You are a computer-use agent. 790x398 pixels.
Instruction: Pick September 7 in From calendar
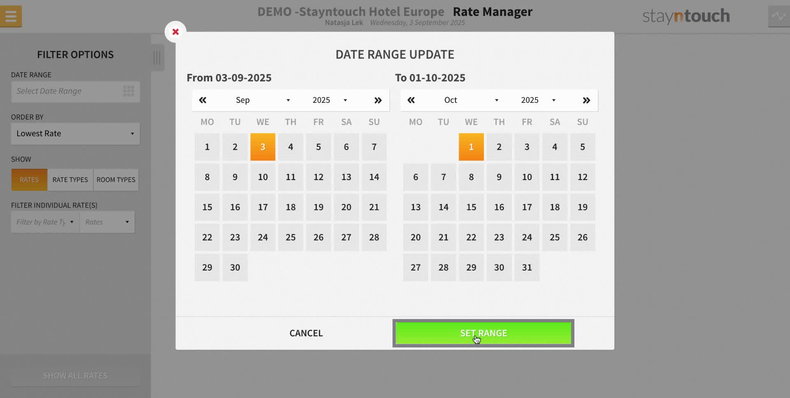click(x=374, y=147)
